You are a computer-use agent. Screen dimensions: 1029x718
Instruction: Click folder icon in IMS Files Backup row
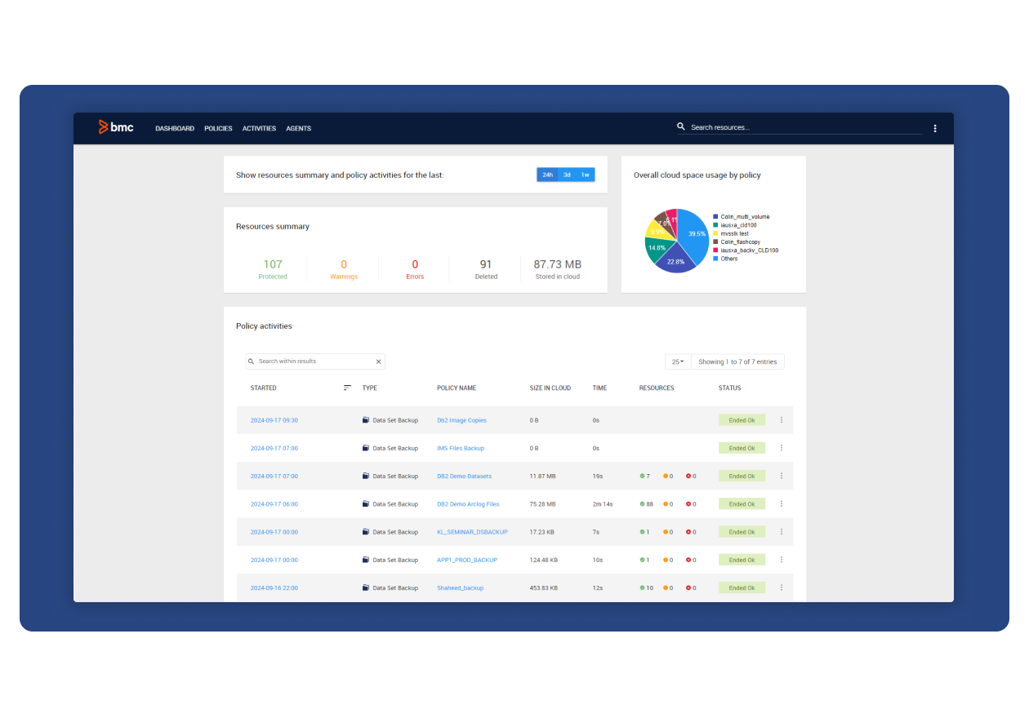coord(366,448)
